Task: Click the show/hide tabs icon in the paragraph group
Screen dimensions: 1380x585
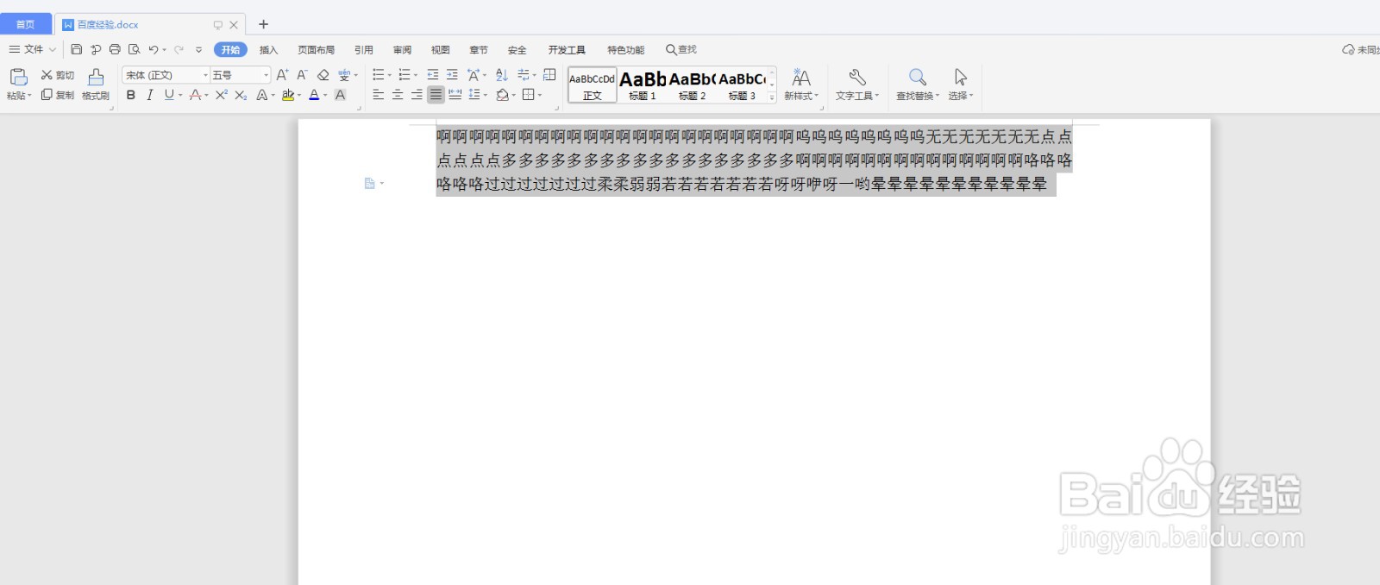Action: (x=523, y=75)
